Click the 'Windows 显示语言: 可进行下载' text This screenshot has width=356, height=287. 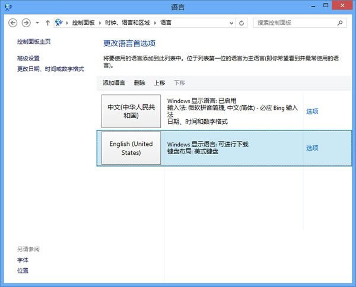208,144
